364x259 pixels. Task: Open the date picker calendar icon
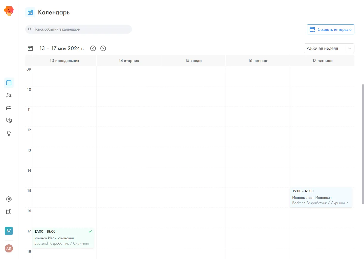coord(30,48)
